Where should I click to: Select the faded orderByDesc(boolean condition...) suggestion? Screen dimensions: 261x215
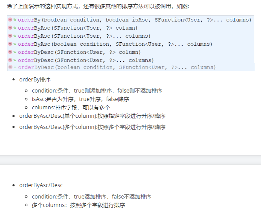point(131,67)
